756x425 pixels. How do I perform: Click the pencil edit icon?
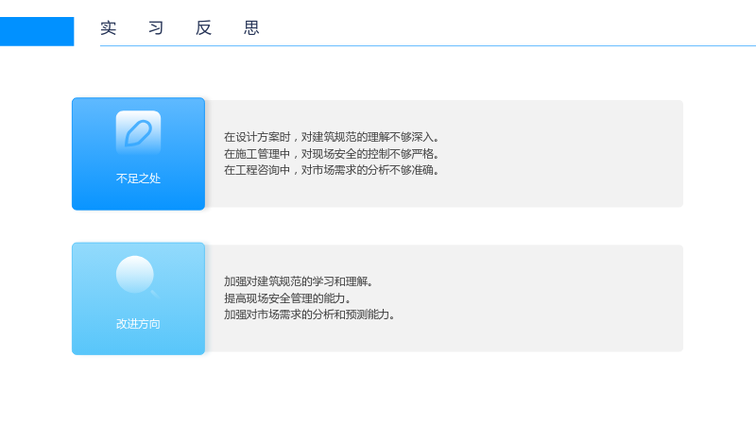138,132
